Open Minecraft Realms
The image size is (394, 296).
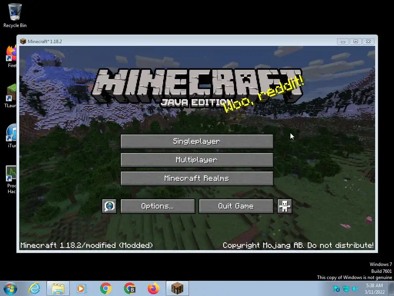point(197,178)
